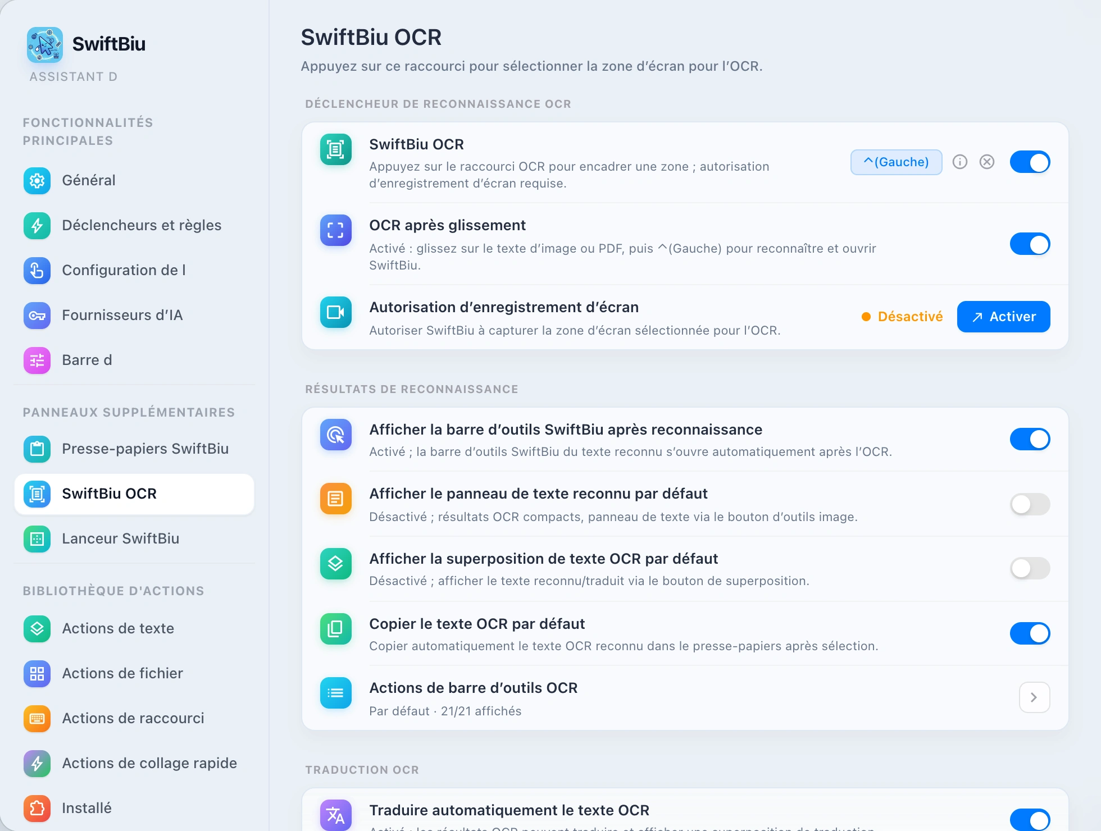The image size is (1101, 831).
Task: Click the Par défaut · 21/21 affichés text
Action: click(445, 711)
